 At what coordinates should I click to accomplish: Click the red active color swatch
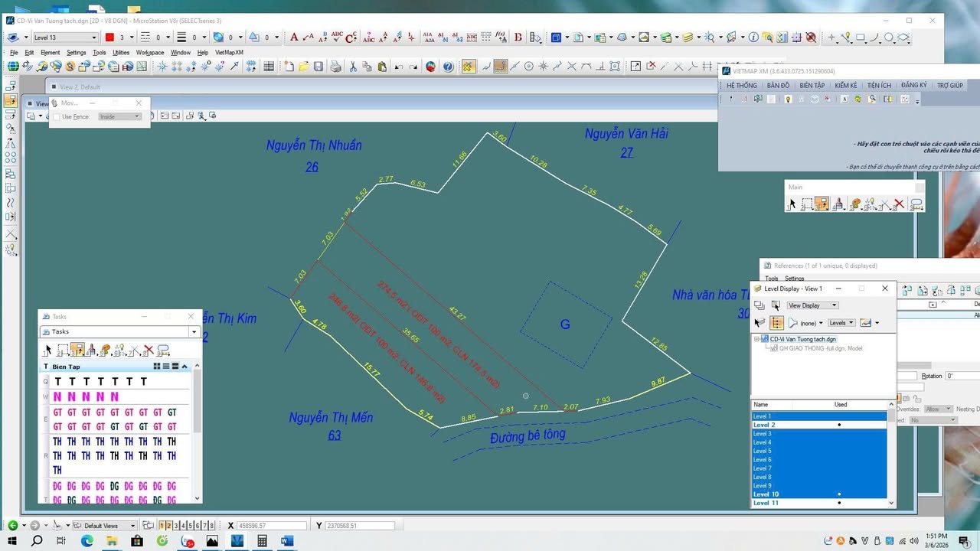click(109, 37)
